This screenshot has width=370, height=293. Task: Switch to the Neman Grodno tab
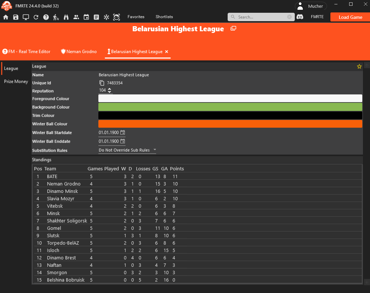click(x=79, y=51)
